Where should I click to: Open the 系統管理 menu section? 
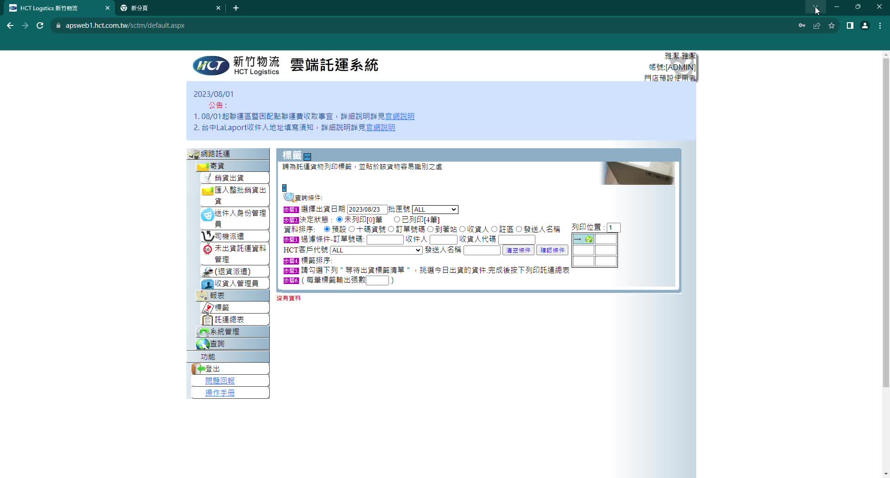pos(225,332)
